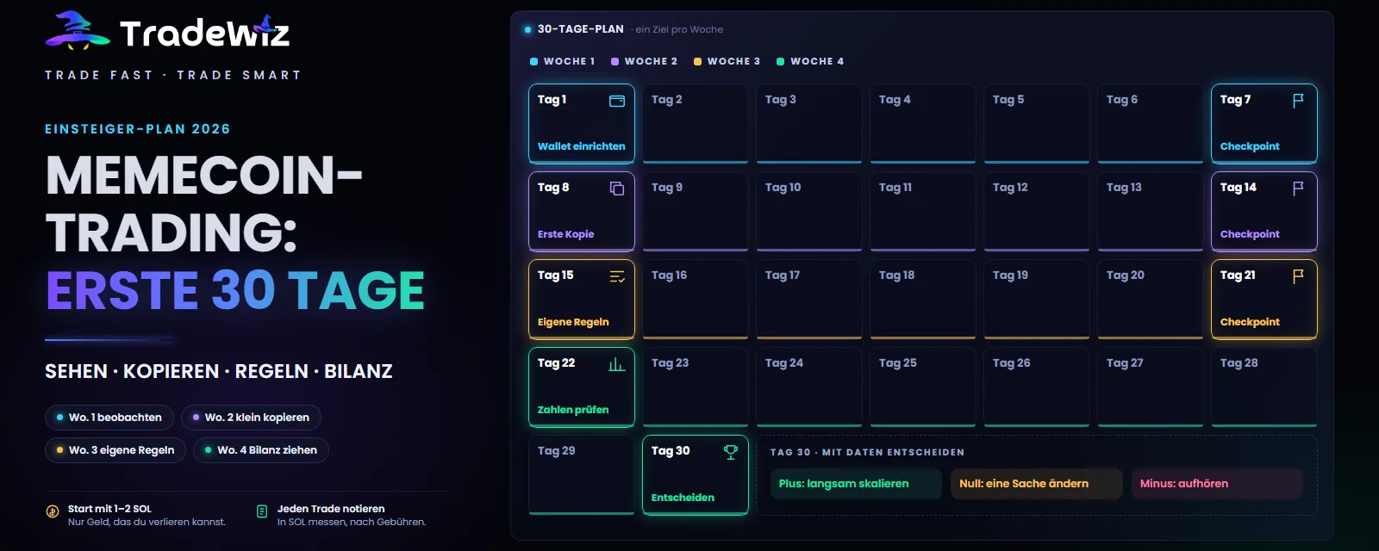Click the flag icon in Tag 21
This screenshot has width=1379, height=551.
[x=1299, y=276]
